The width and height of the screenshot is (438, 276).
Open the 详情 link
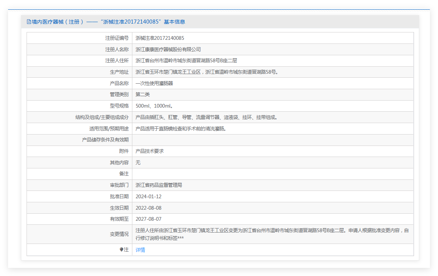140,250
